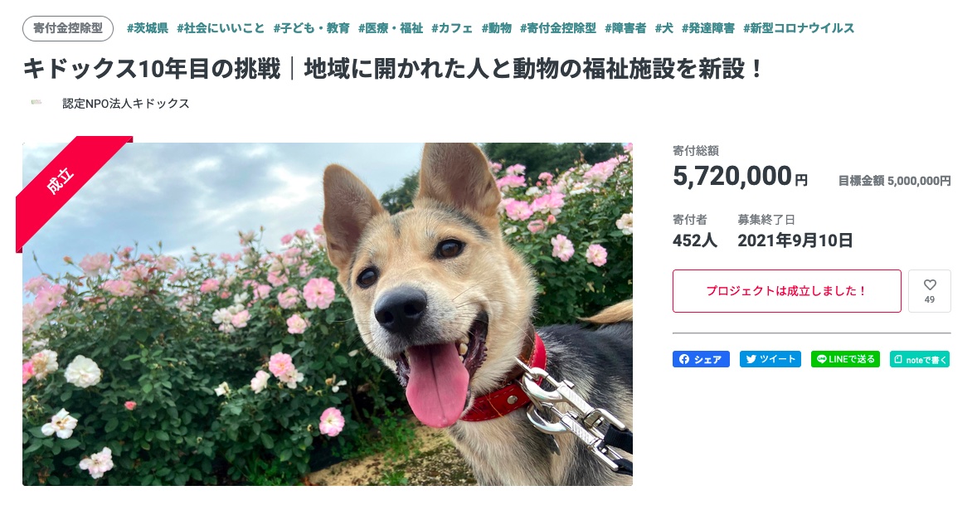Send the project via the LINE button
The image size is (977, 510).
[x=845, y=359]
